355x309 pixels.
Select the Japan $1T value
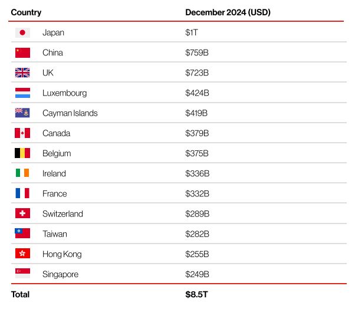tap(191, 32)
